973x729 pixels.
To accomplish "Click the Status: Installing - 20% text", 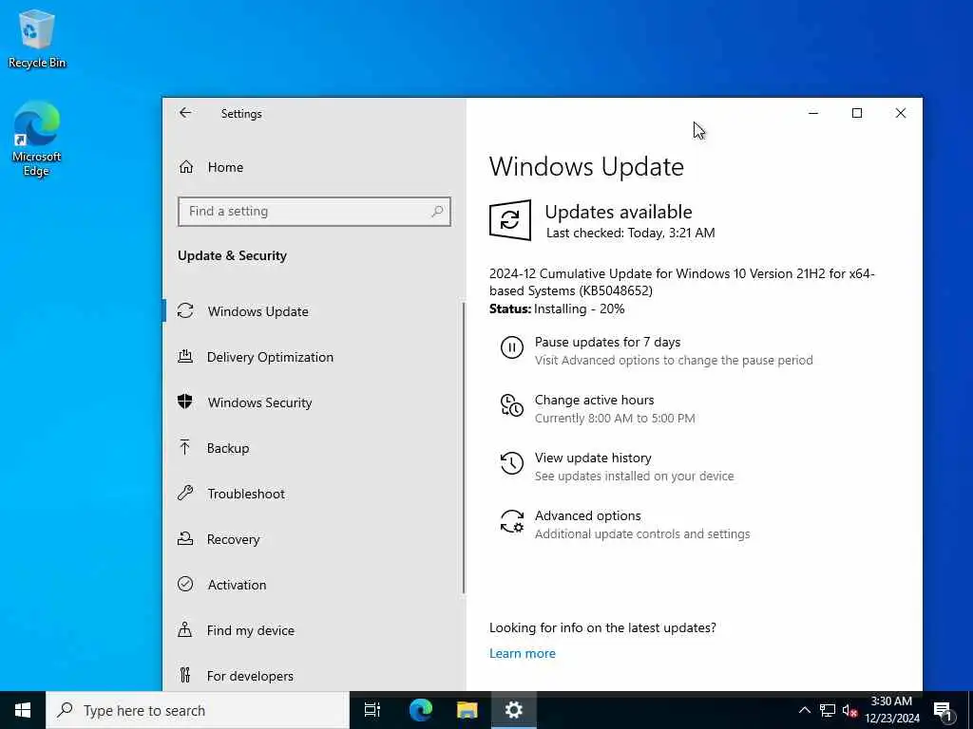I will pyautogui.click(x=557, y=308).
